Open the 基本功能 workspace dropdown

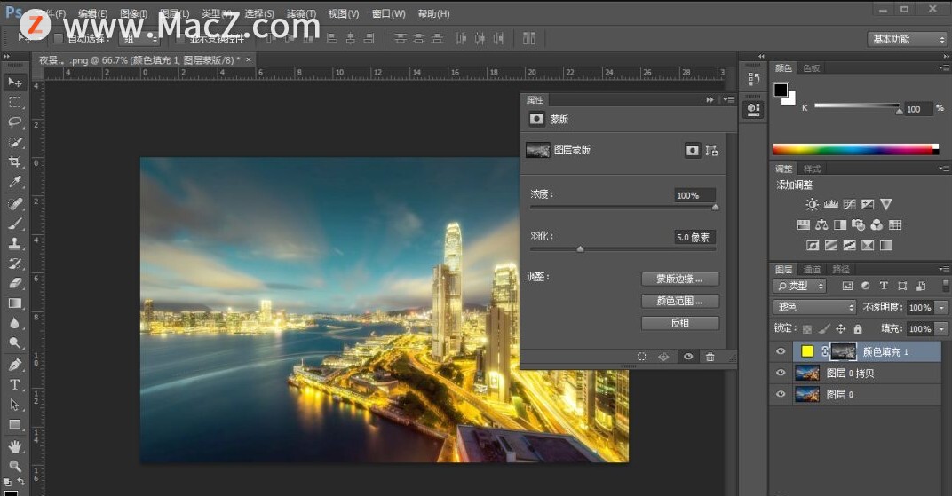[x=907, y=39]
